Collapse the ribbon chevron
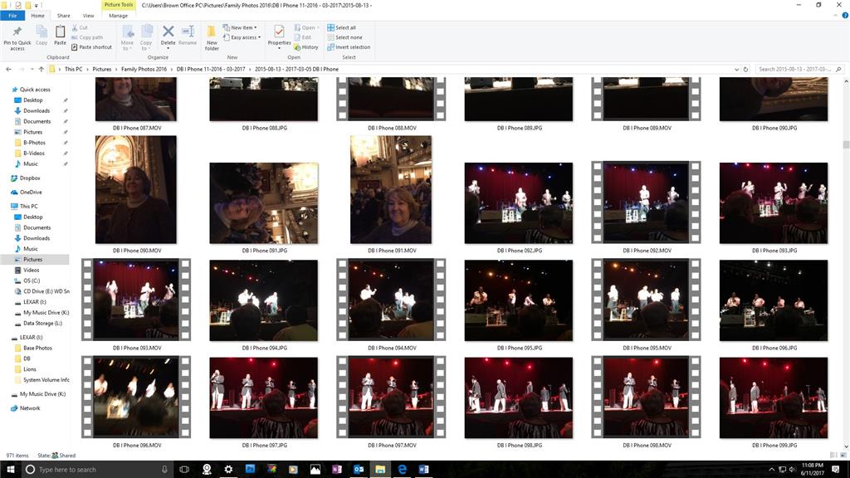This screenshot has width=850, height=478. 835,16
